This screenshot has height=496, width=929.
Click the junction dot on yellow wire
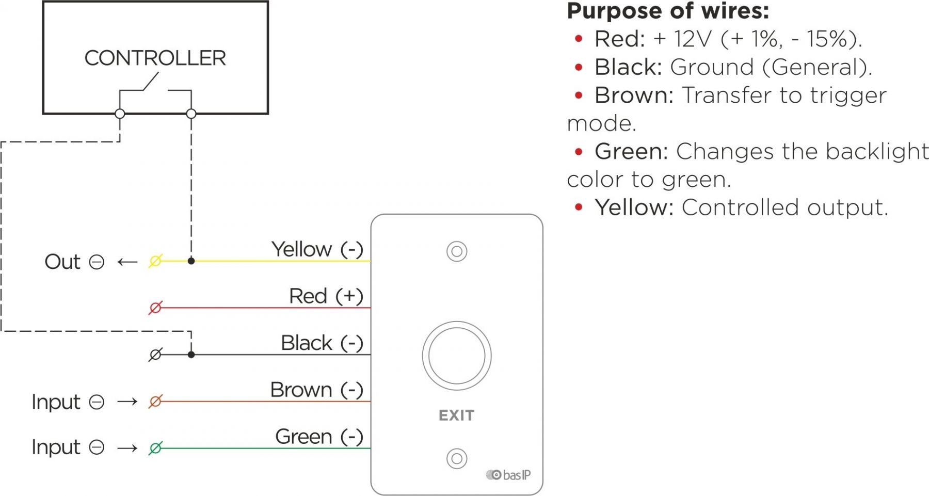tap(191, 261)
